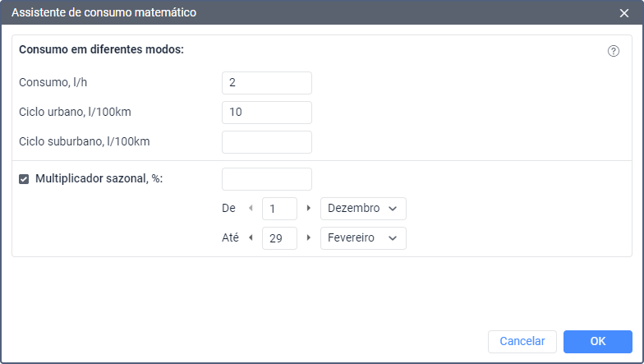Focus the Ciclo urbano input field

(x=266, y=113)
